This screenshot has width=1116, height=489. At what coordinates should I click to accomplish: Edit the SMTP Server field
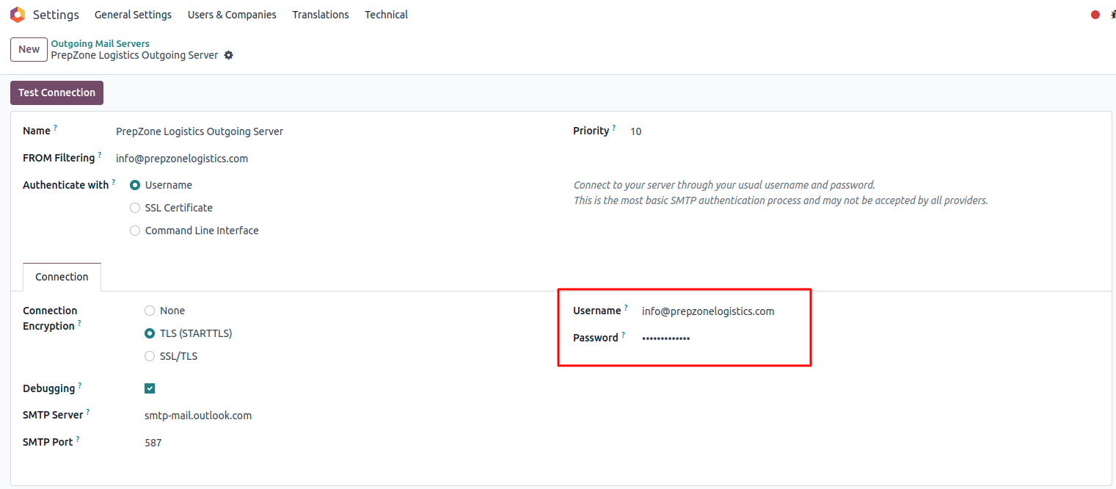198,416
